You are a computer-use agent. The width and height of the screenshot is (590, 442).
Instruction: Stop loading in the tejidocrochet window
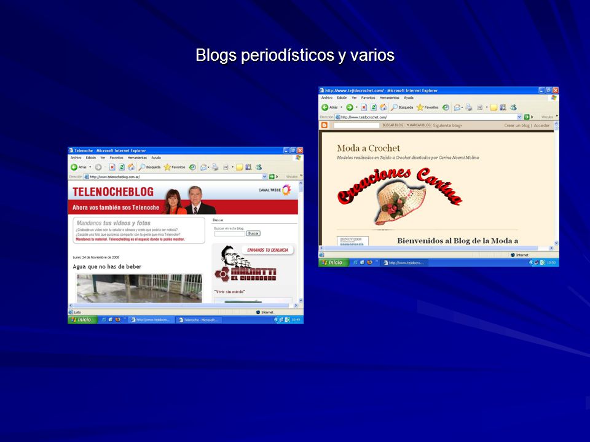(364, 107)
